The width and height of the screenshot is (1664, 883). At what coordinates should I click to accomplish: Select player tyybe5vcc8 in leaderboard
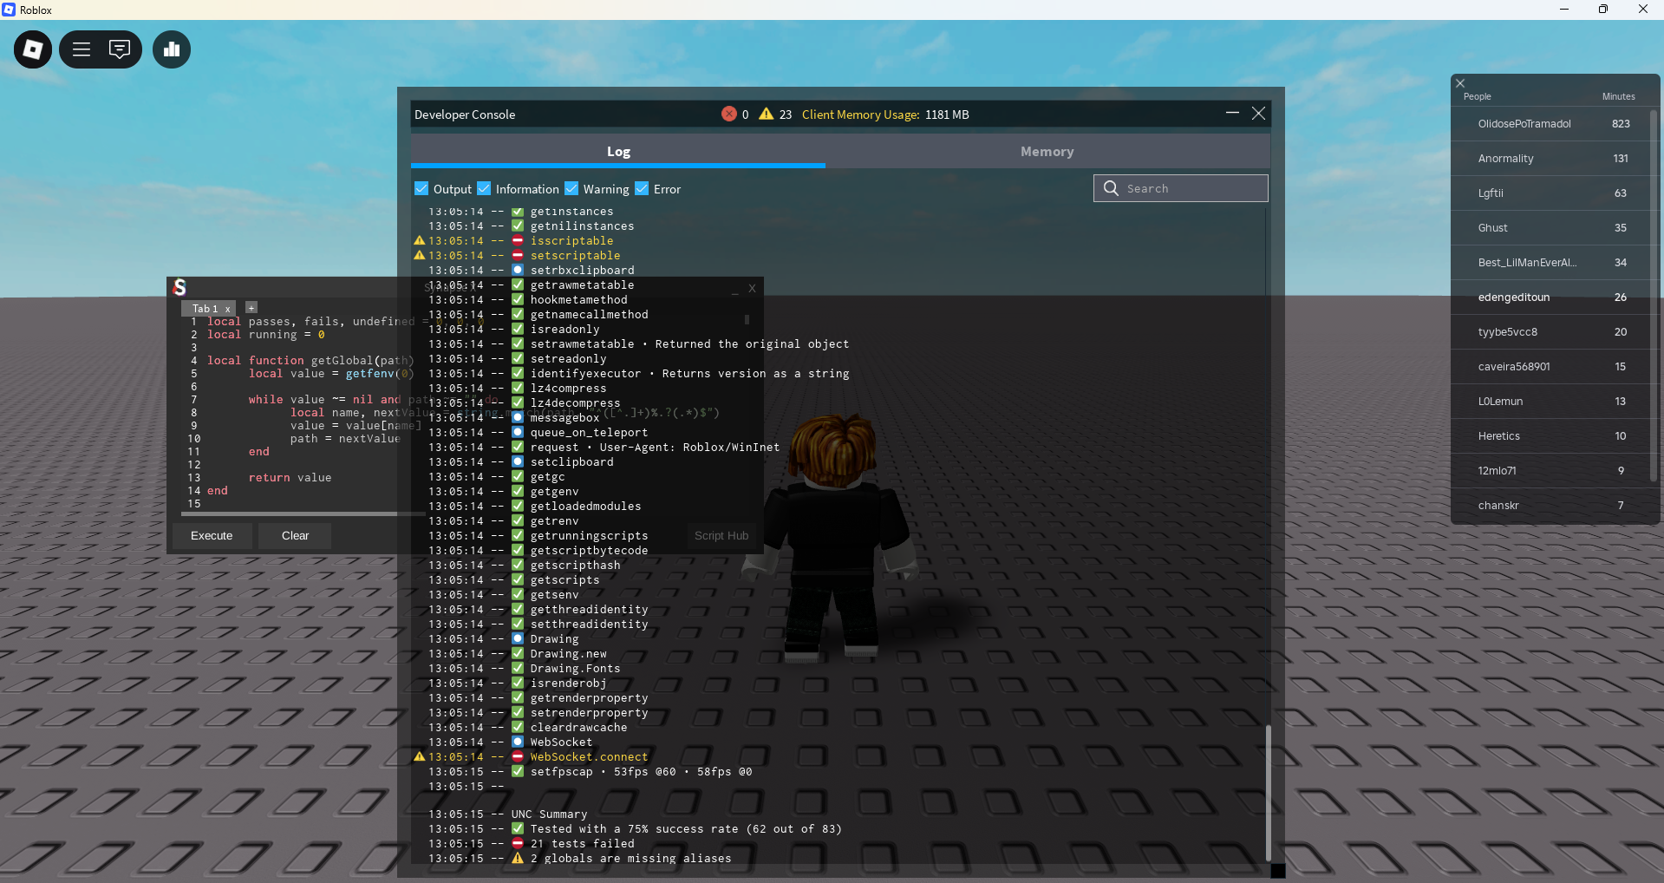[x=1550, y=331]
